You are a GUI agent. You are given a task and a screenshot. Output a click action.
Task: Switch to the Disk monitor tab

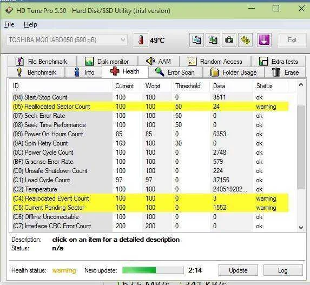pyautogui.click(x=107, y=62)
